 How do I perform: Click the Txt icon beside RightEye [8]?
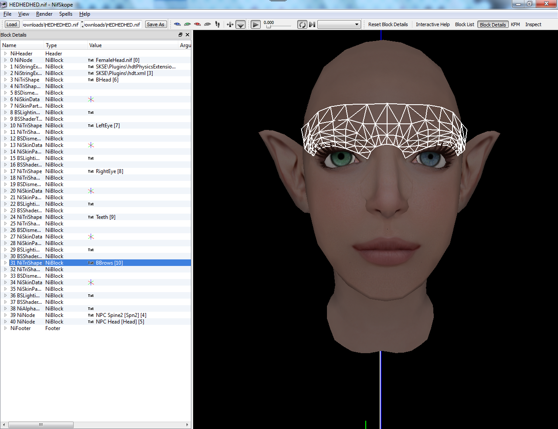point(91,171)
